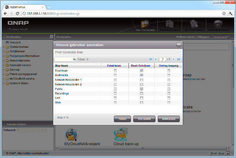
Task: Click VOLGENDE button
Action: click(144, 119)
